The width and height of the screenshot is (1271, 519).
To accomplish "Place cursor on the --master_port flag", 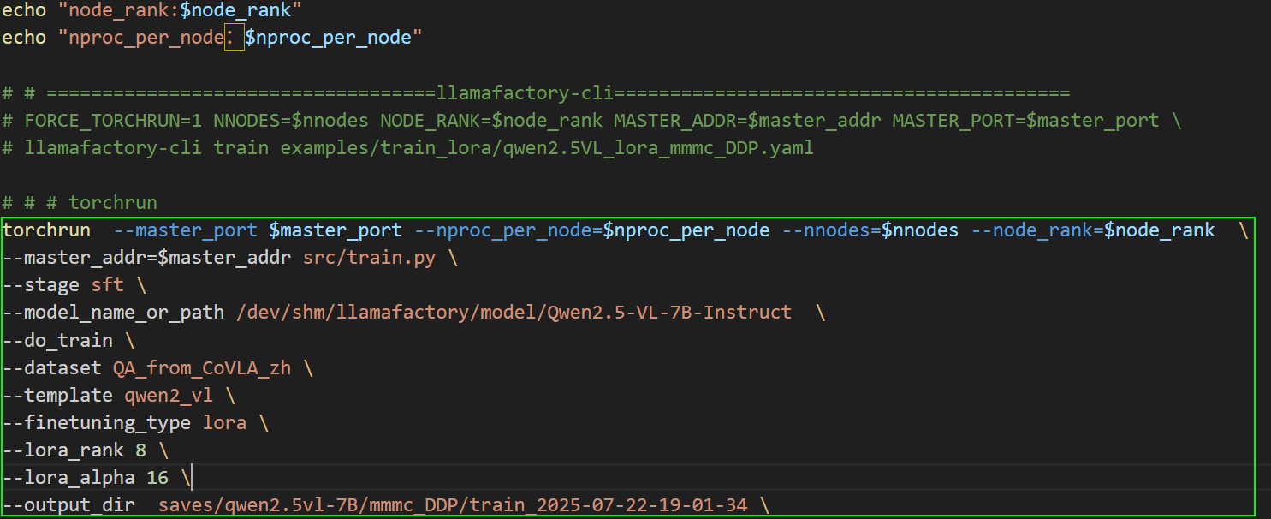I will (185, 230).
